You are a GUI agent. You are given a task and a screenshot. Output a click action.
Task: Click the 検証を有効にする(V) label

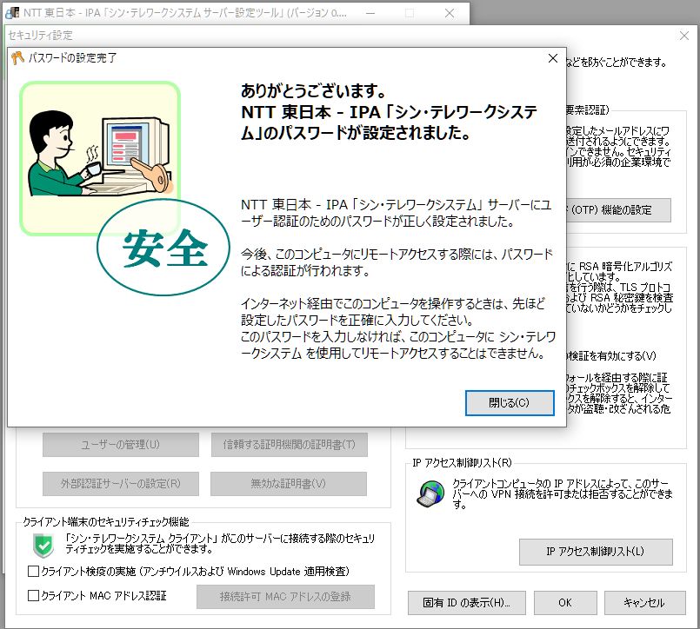point(611,356)
